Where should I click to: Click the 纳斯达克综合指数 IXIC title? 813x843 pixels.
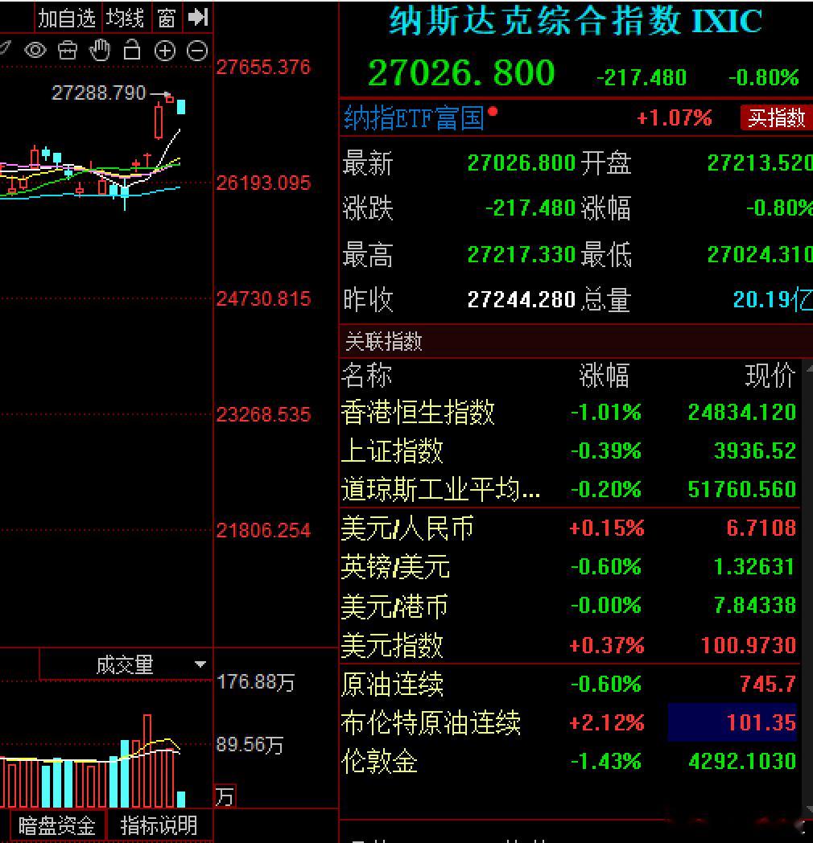(576, 21)
